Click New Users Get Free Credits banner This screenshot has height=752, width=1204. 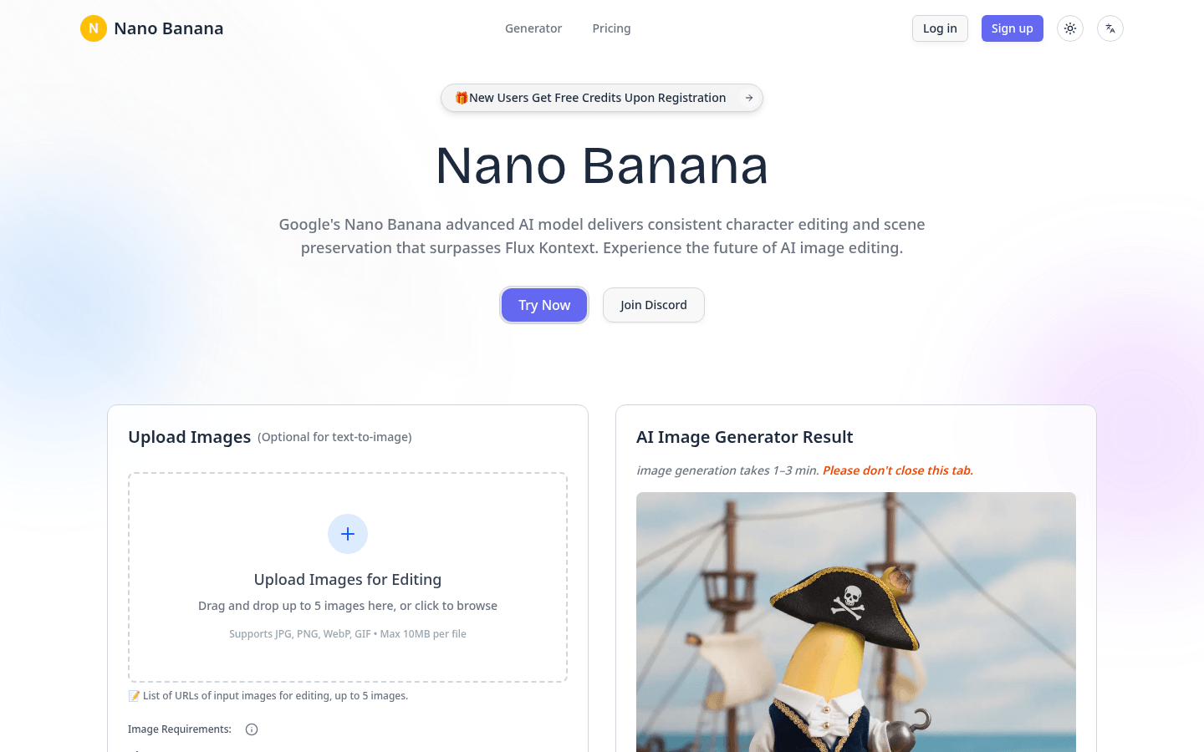click(x=602, y=98)
